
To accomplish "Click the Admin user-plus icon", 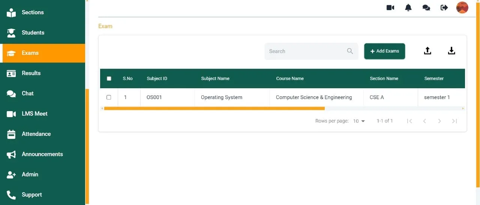I will tap(11, 175).
